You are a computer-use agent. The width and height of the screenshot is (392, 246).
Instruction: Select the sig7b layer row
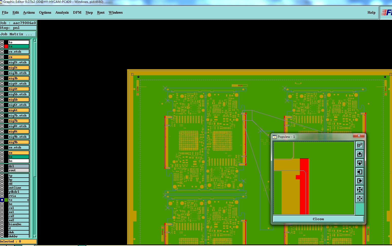tap(19, 121)
